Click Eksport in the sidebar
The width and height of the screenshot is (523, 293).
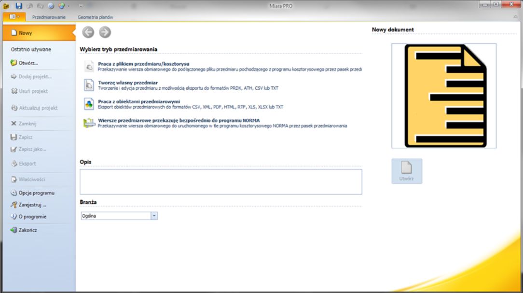23,164
